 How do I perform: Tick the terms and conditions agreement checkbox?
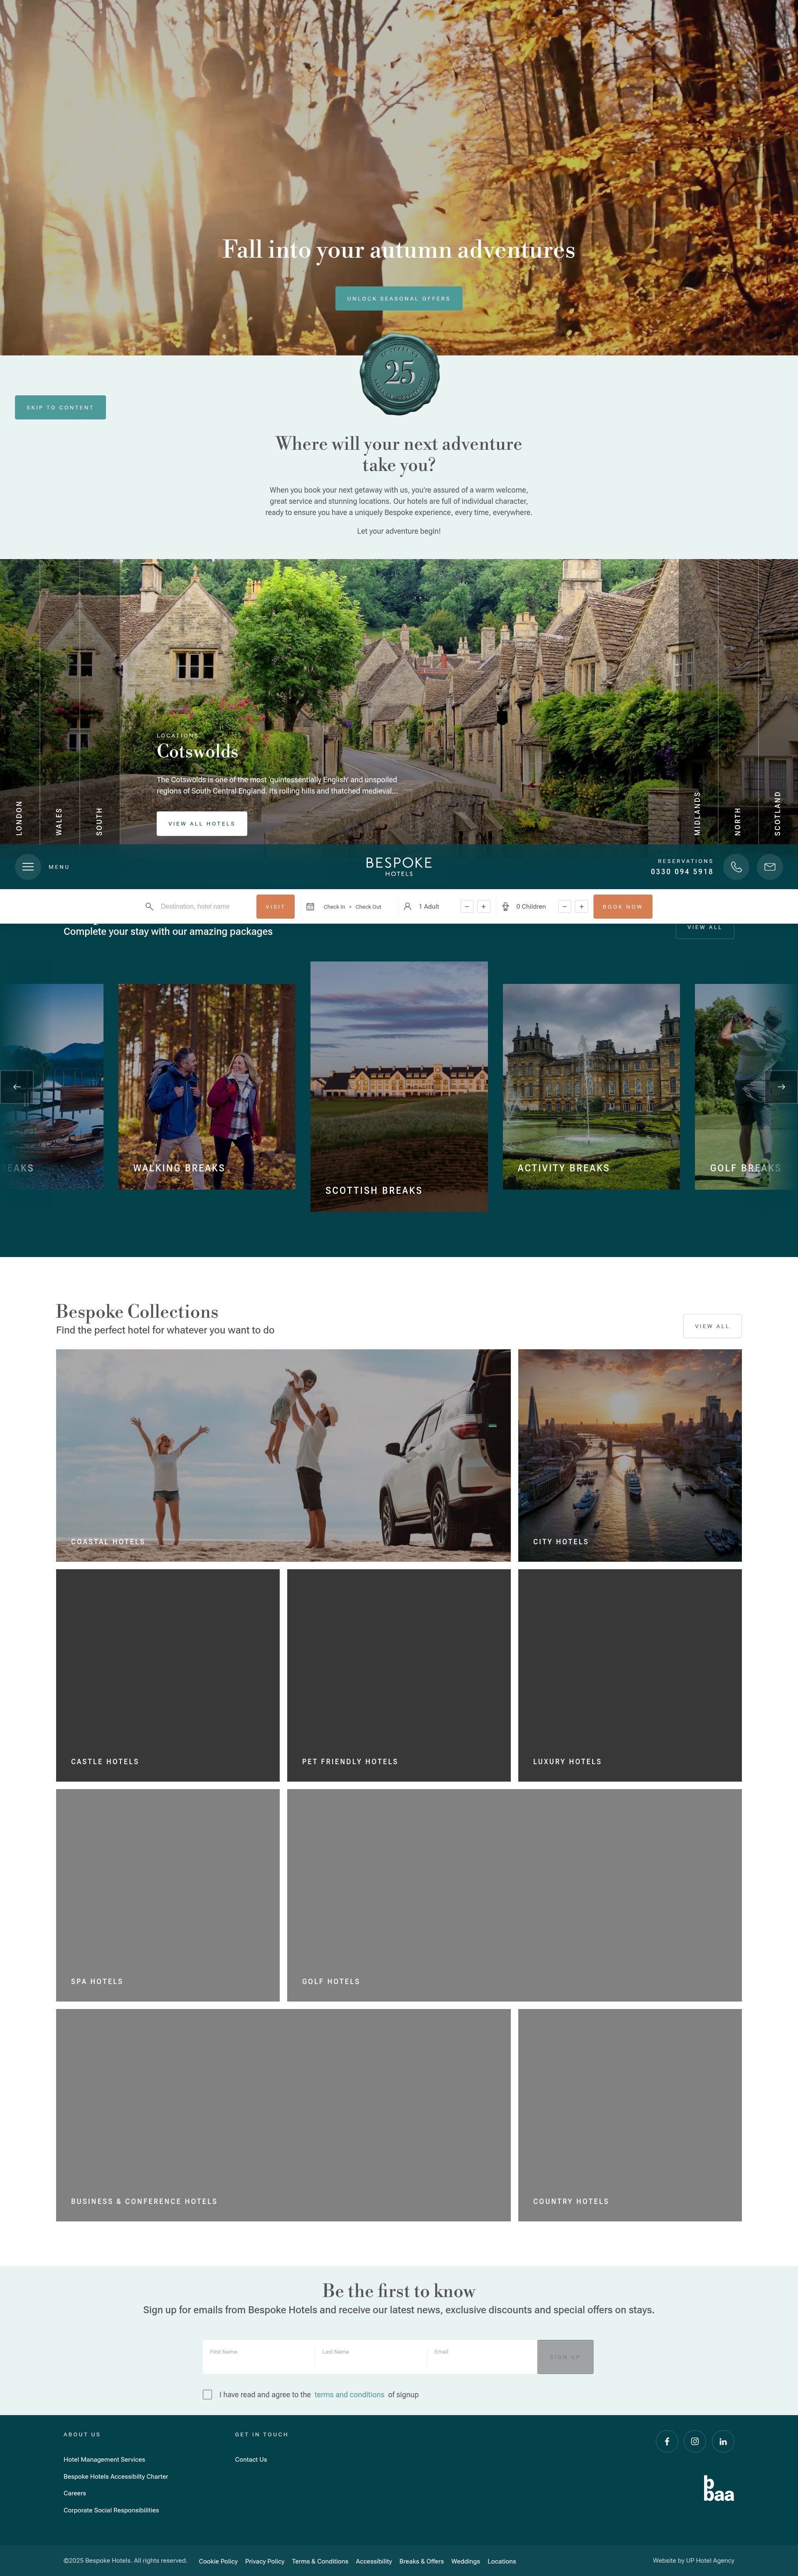coord(207,2395)
